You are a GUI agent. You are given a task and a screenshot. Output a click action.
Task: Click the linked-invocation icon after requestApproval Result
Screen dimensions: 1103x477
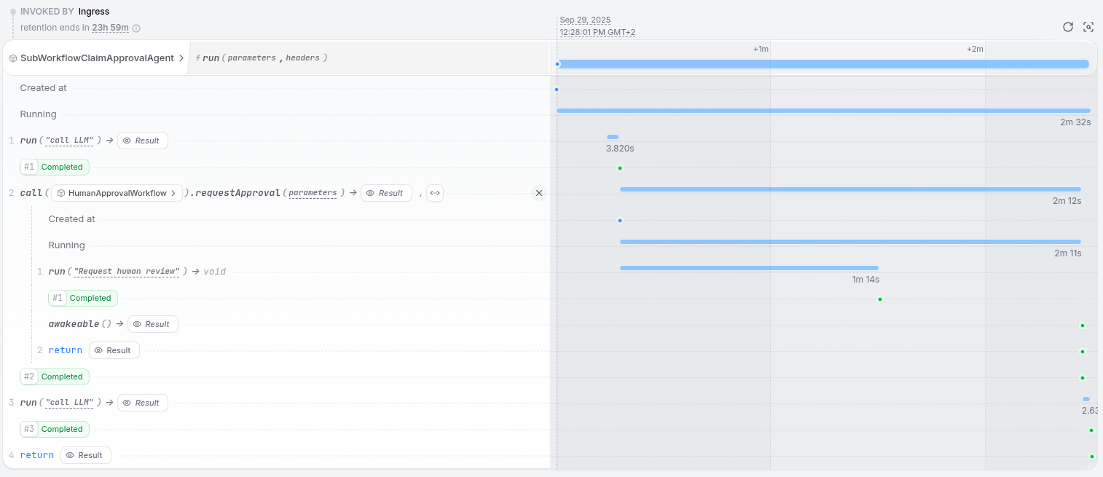point(435,193)
